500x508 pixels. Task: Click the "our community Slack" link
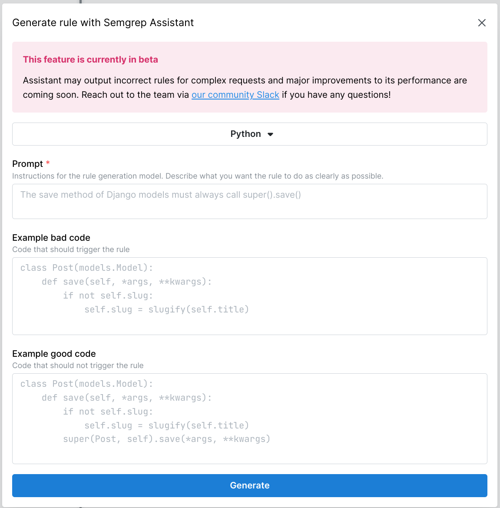click(x=235, y=95)
